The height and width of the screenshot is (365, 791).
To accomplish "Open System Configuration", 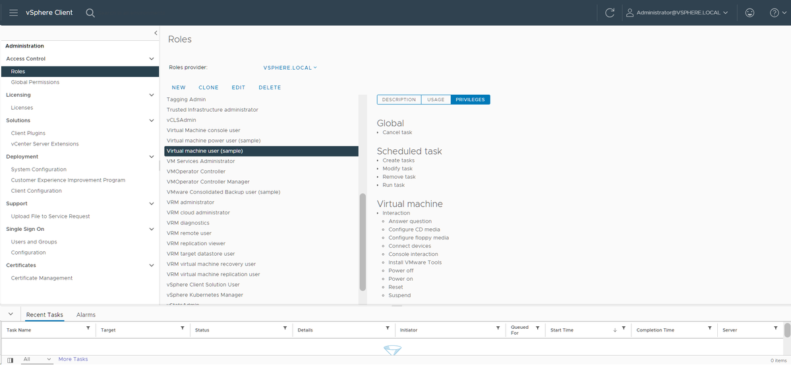I will tap(39, 170).
